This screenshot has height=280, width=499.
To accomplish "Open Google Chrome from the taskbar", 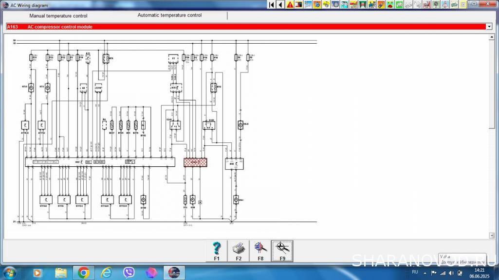I will click(x=83, y=272).
